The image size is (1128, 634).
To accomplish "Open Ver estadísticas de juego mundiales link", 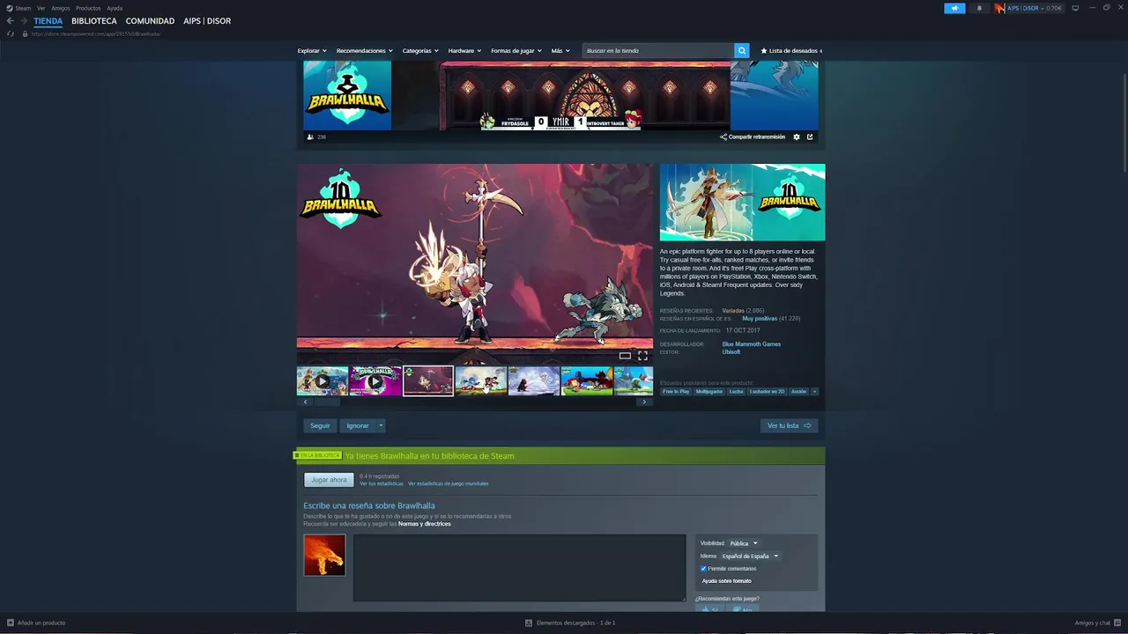I will [448, 483].
